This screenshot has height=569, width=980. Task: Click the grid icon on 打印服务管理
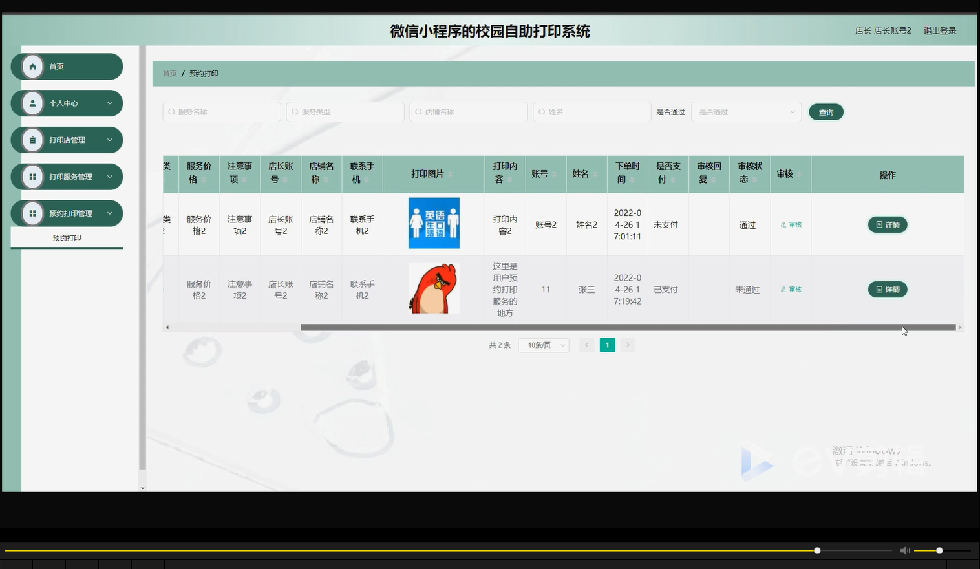tap(32, 176)
